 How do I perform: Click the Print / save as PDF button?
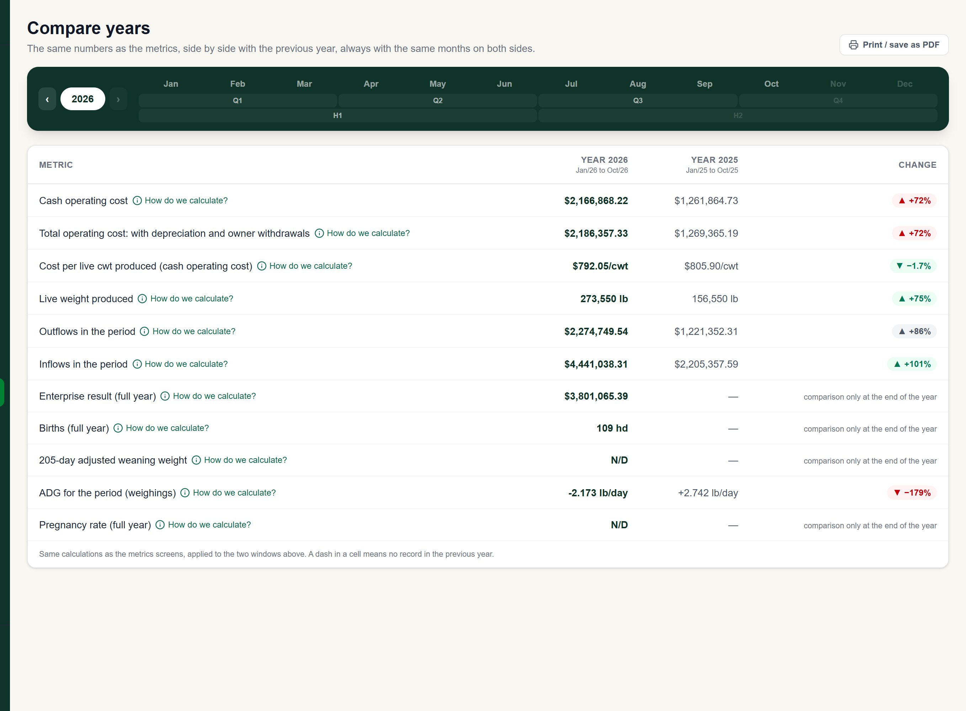coord(894,45)
